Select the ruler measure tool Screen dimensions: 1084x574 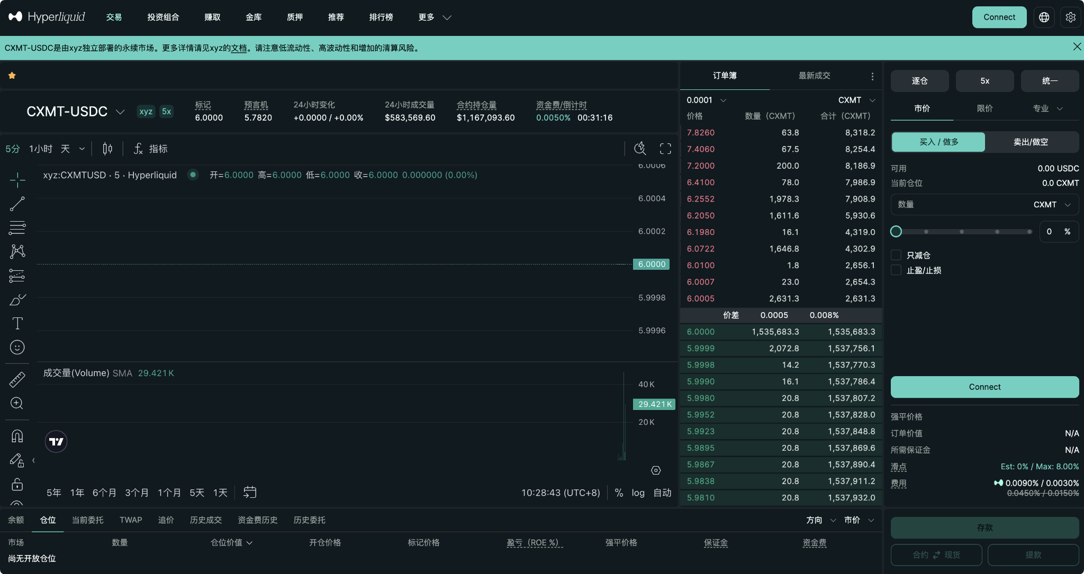click(x=17, y=379)
